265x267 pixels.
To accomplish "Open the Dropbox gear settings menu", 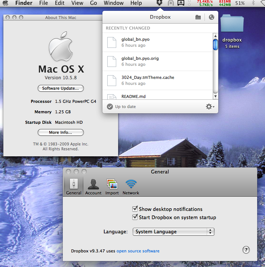I will click(210, 107).
